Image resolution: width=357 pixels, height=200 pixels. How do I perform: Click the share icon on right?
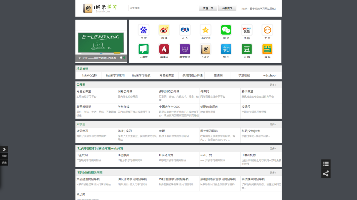pyautogui.click(x=326, y=174)
